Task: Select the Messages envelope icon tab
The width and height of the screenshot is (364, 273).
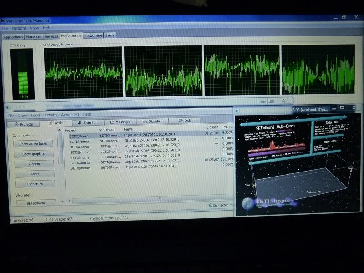Action: click(x=112, y=122)
